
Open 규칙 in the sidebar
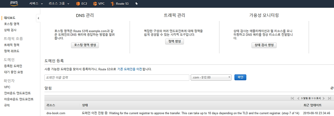(x=7, y=105)
